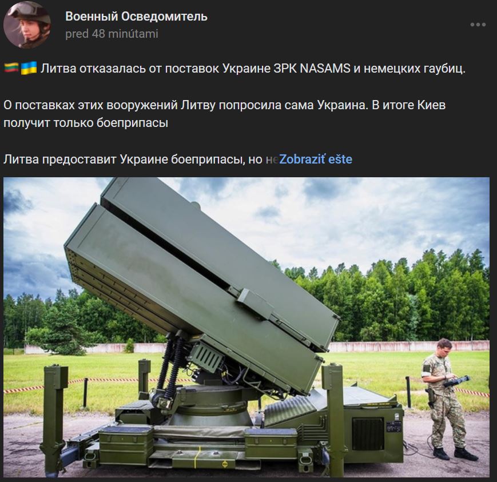Click the Военный Осведомитель profile avatar

pyautogui.click(x=27, y=25)
